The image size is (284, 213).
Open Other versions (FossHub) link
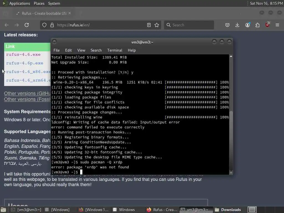(x=27, y=99)
